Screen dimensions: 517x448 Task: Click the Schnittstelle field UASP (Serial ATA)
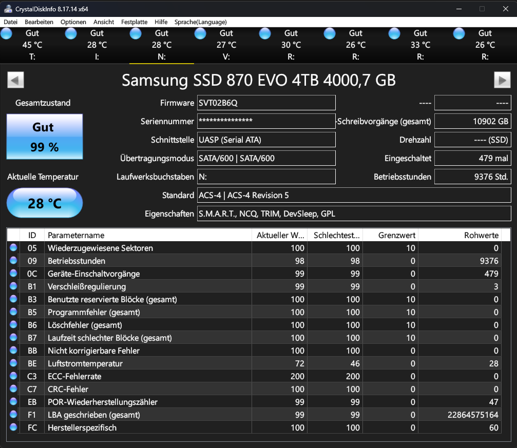pos(266,140)
